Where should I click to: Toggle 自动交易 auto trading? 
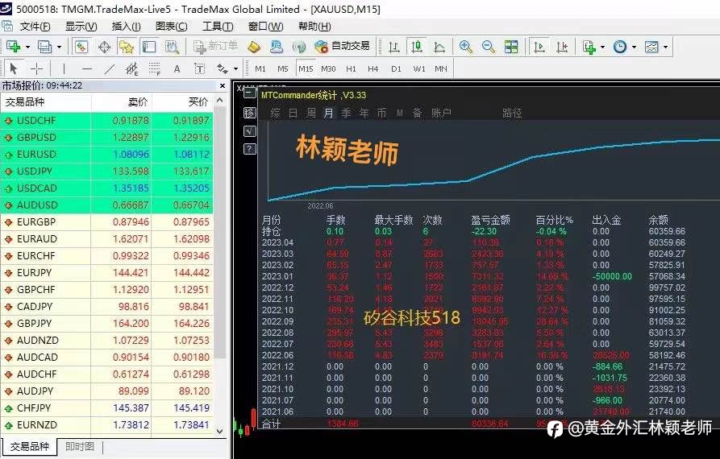[x=342, y=47]
